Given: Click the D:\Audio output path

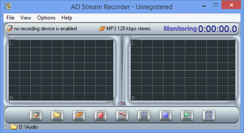Looking at the screenshot, I should click(29, 127).
